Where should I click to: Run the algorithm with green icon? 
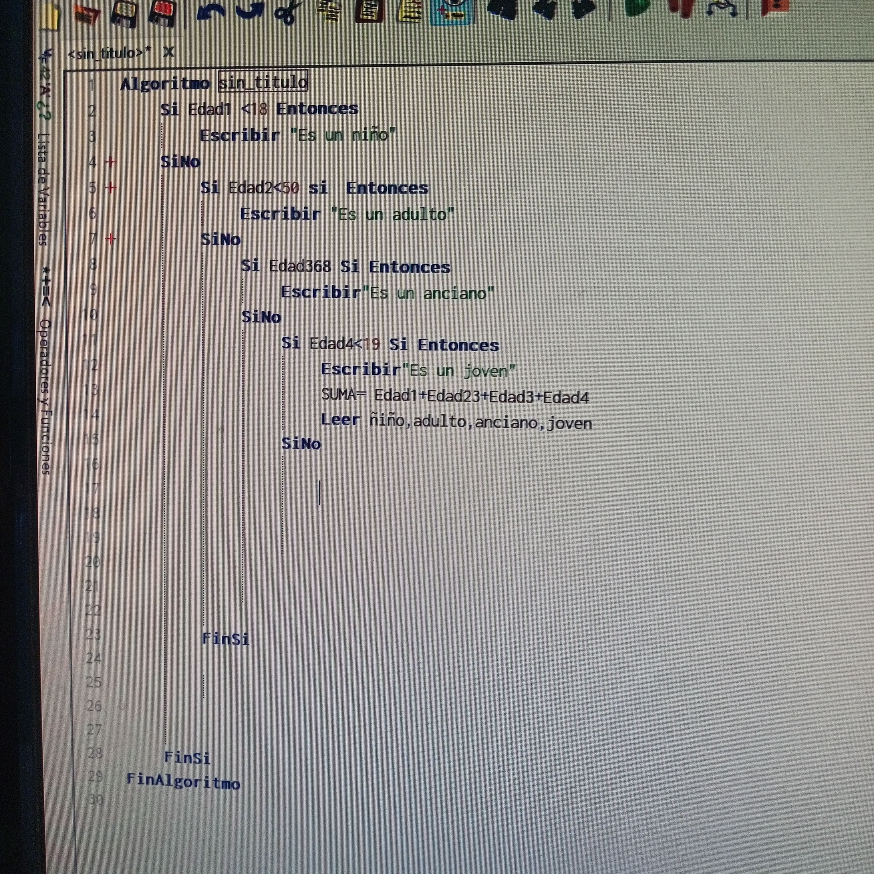[x=637, y=7]
